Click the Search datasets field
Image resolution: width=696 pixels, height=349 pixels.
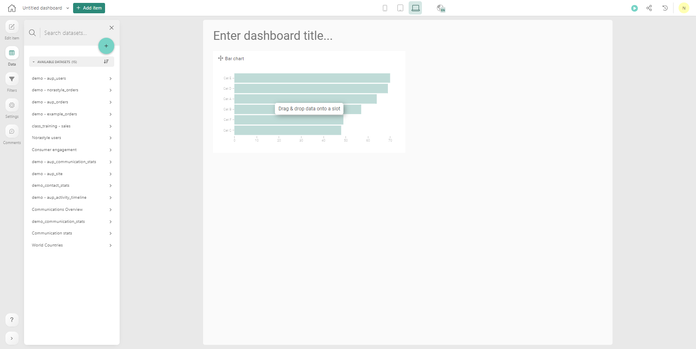click(71, 33)
